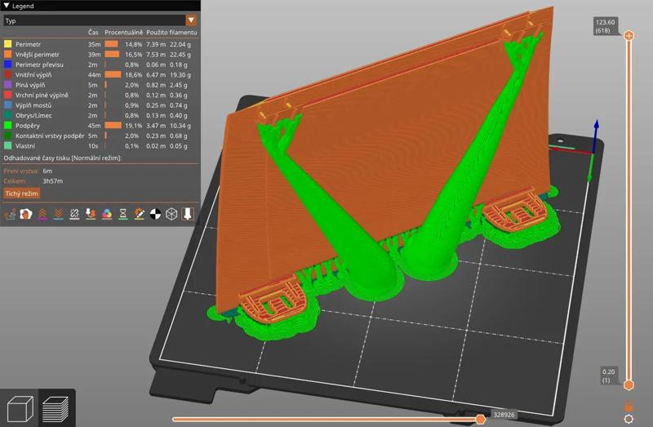
Task: Toggle Wipe moves visibility icon
Action: coord(26,214)
